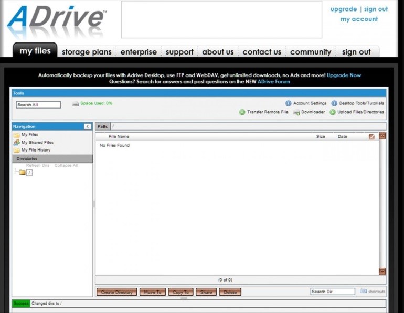
Task: Open the Downloader link
Action: coord(313,112)
